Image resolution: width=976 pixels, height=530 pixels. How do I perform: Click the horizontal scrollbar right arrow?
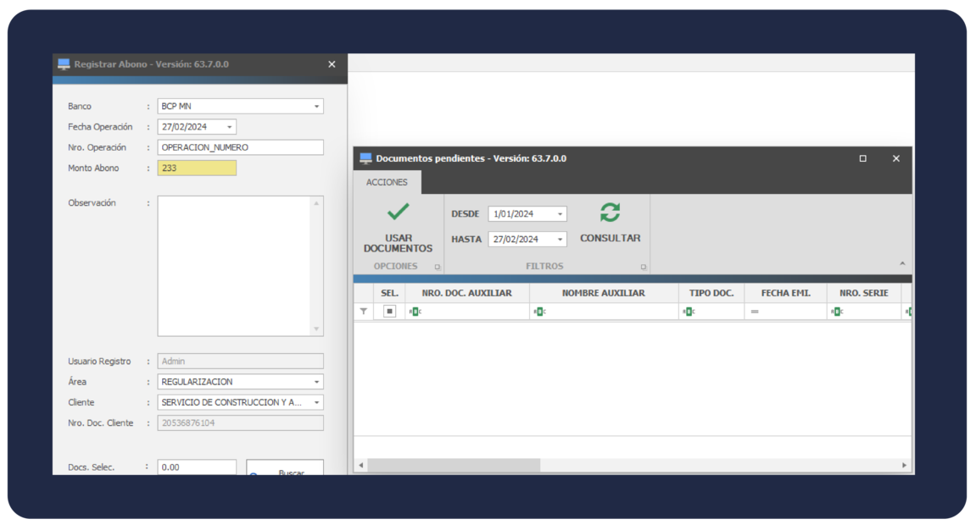click(904, 466)
